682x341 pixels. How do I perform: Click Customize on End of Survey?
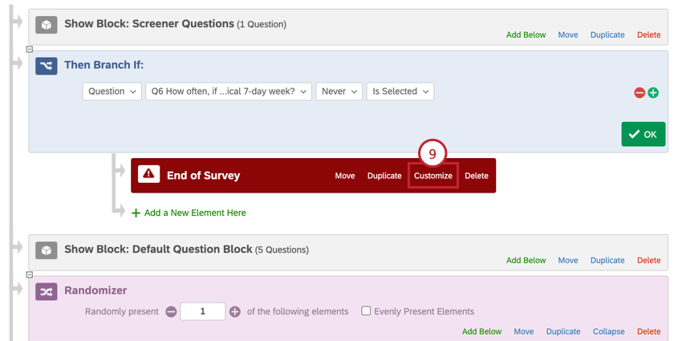(433, 176)
